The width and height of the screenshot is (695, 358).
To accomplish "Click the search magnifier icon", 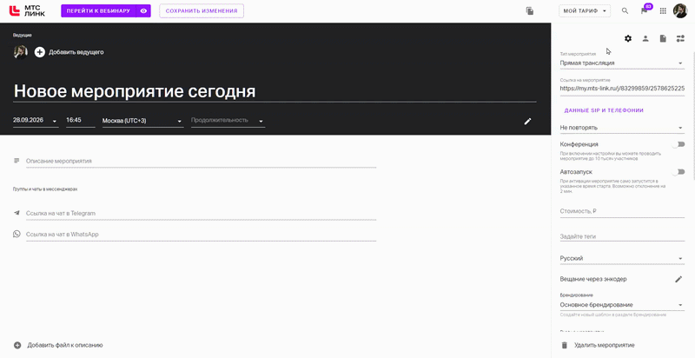I will coord(625,11).
